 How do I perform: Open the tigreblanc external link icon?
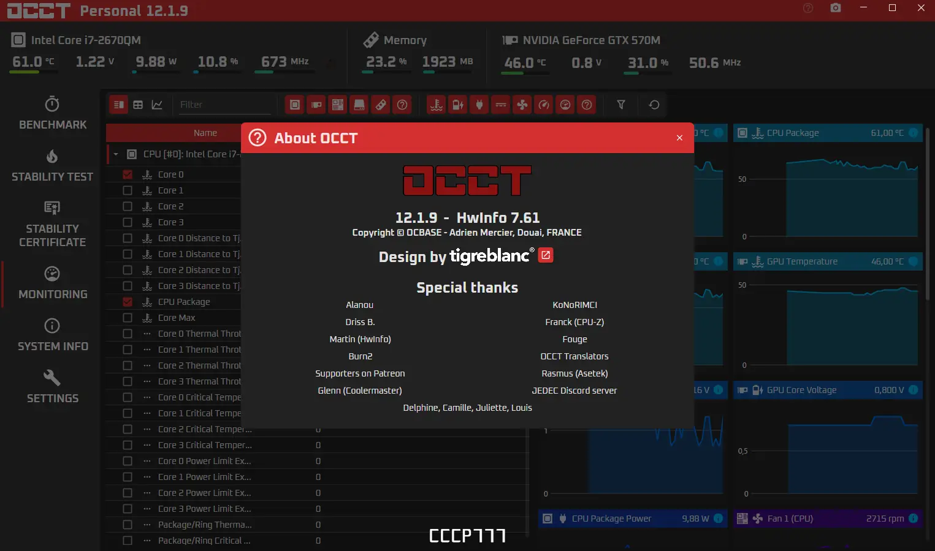tap(546, 255)
